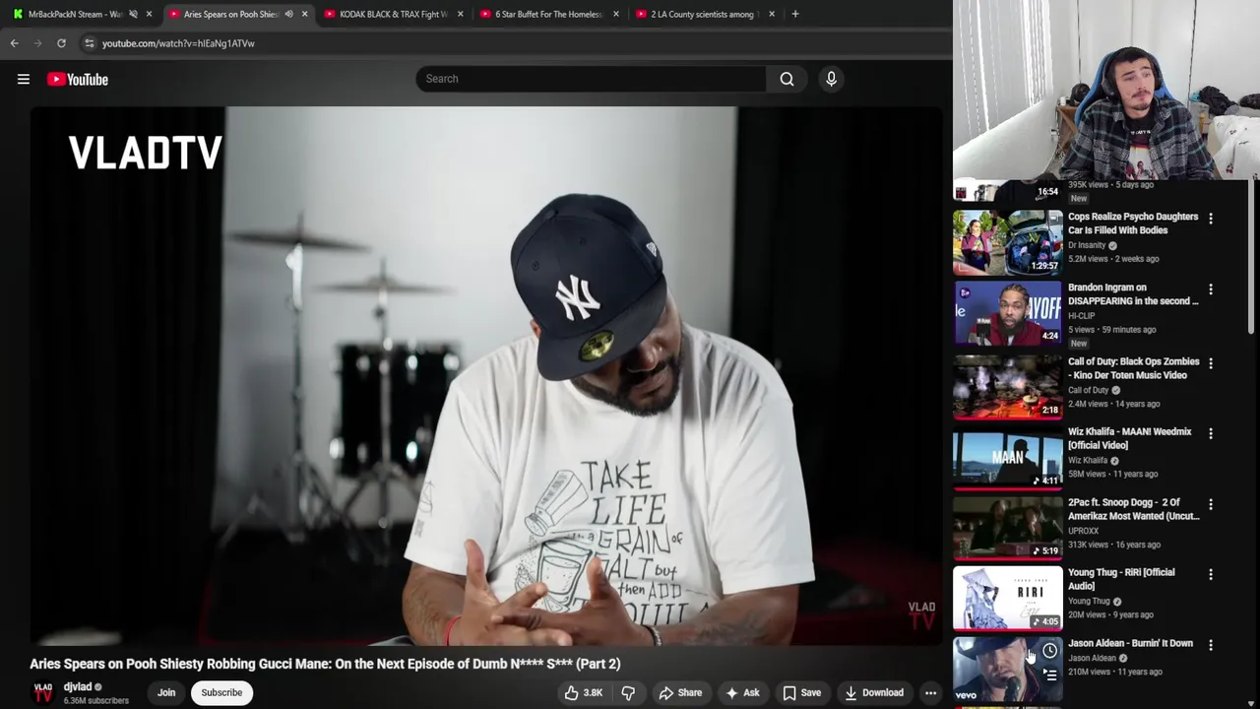Open 2 Of Amerikaz Most Wanted thumbnail
1260x709 pixels.
[1008, 527]
